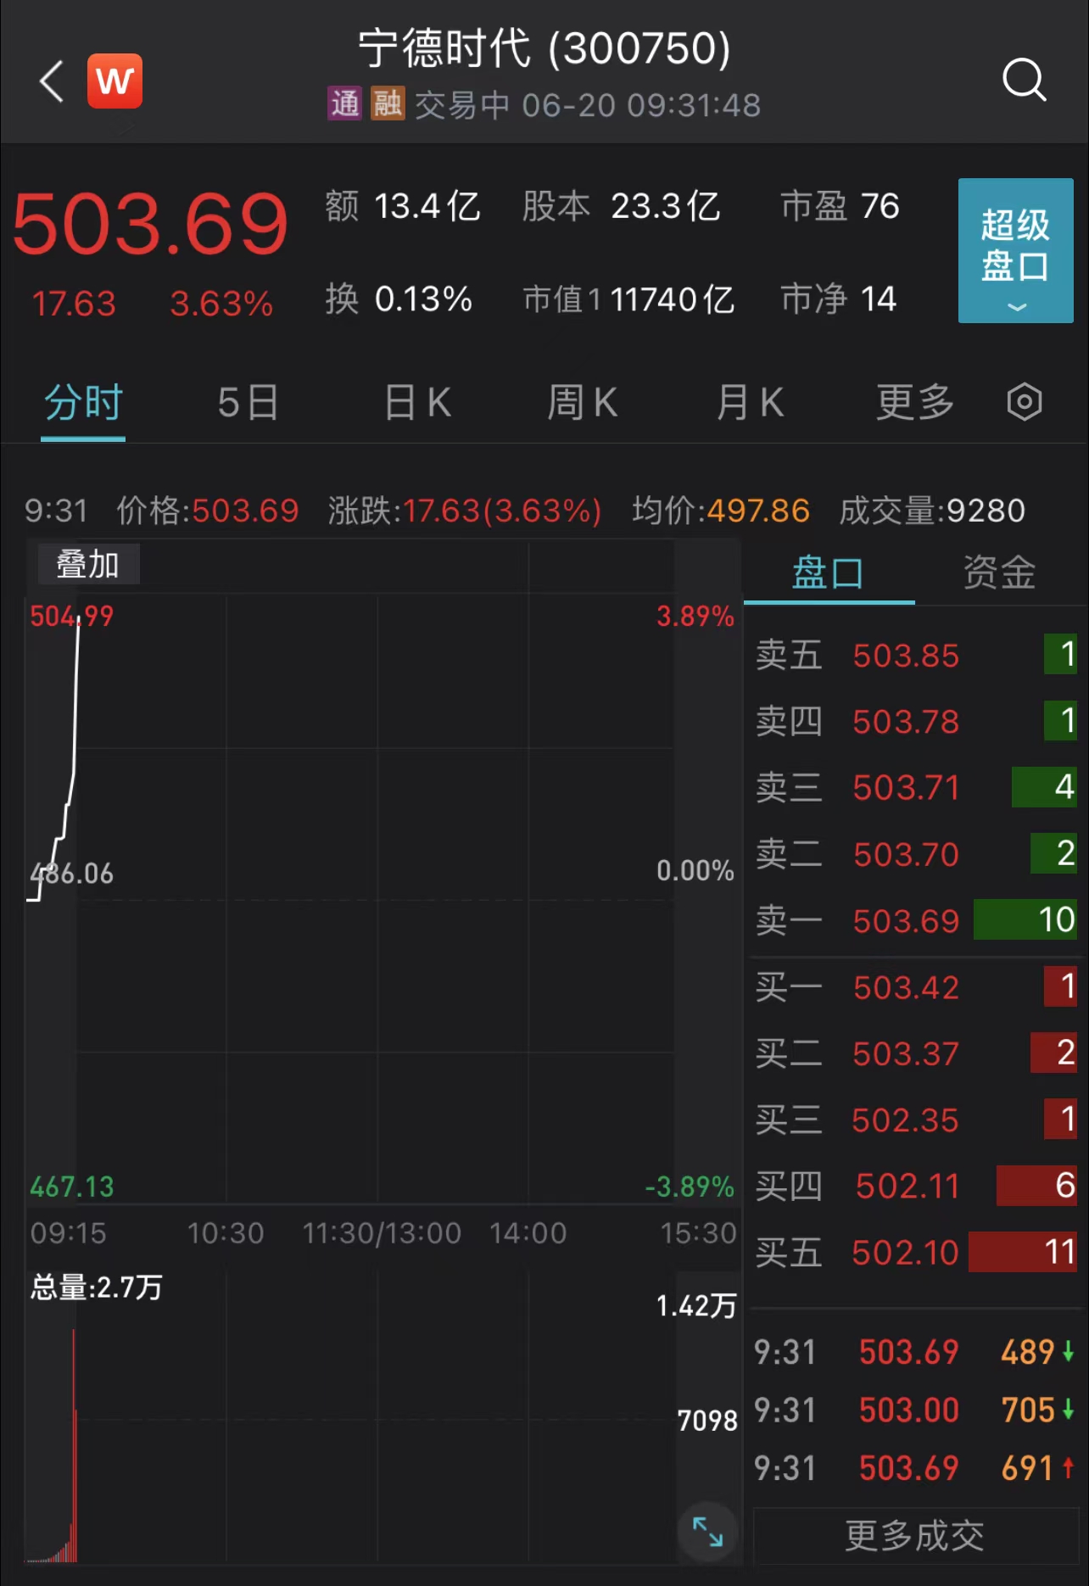Open the search magnifier icon
Viewport: 1089px width, 1586px height.
(1024, 81)
